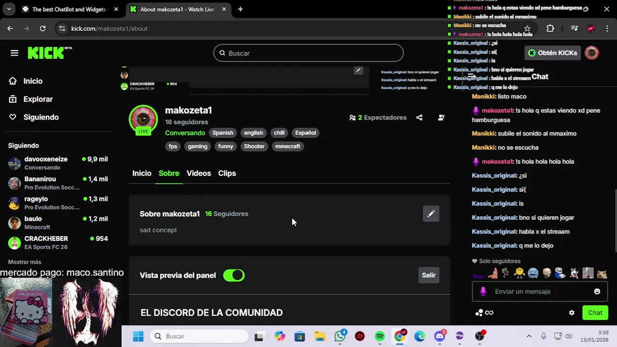
Task: Open Inicio in the left sidebar
Action: (x=33, y=81)
